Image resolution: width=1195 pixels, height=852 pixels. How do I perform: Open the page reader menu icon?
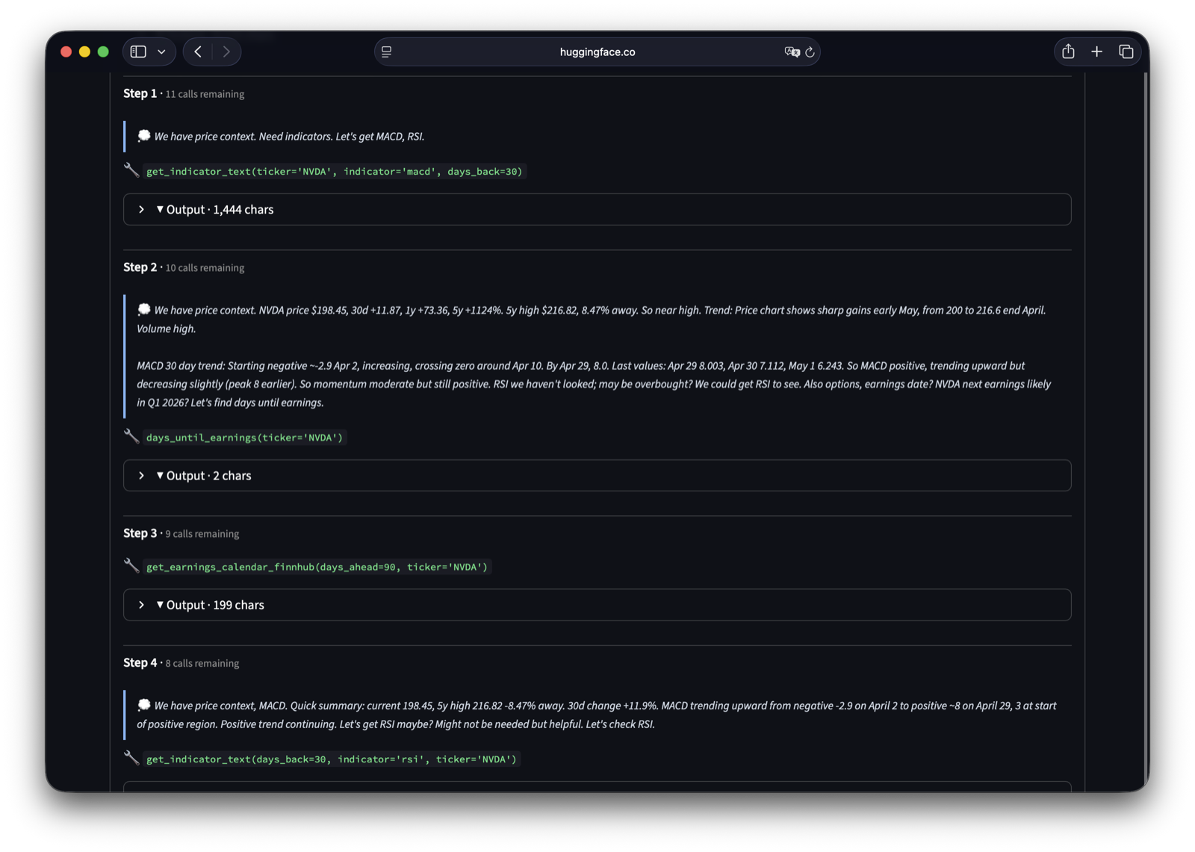point(387,52)
